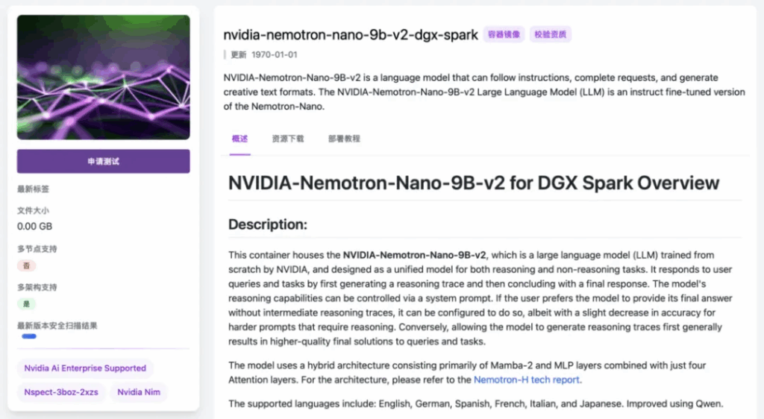Click the nvidia-nemotron-nano-9b-v2-dgx-spark title
The image size is (764, 419).
[x=351, y=35]
